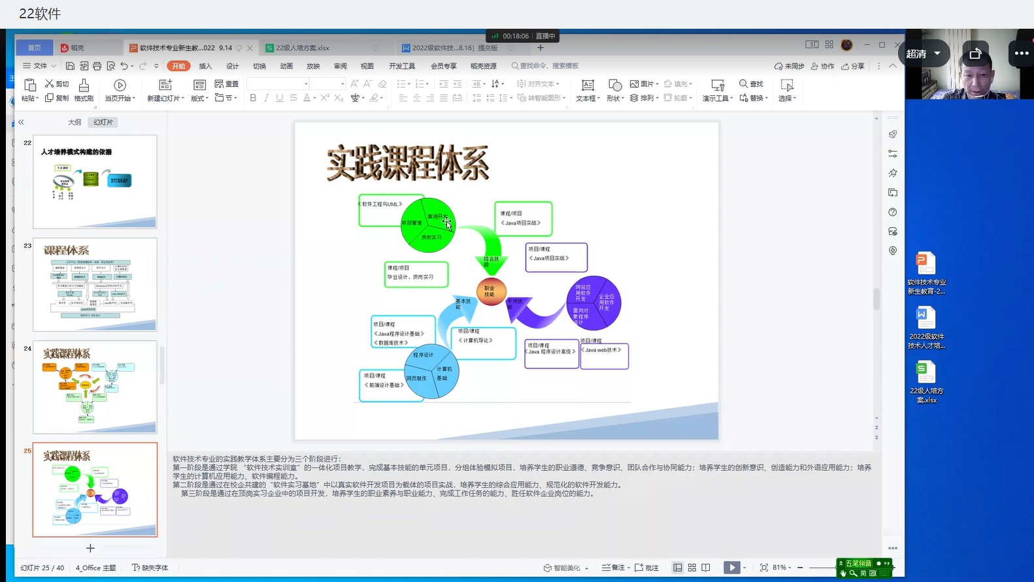Click the zoom slider in status bar
Image resolution: width=1034 pixels, height=582 pixels.
coord(817,568)
